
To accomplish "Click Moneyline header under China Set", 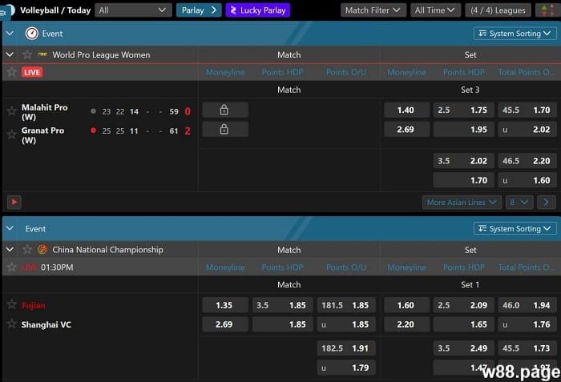I will pyautogui.click(x=407, y=267).
